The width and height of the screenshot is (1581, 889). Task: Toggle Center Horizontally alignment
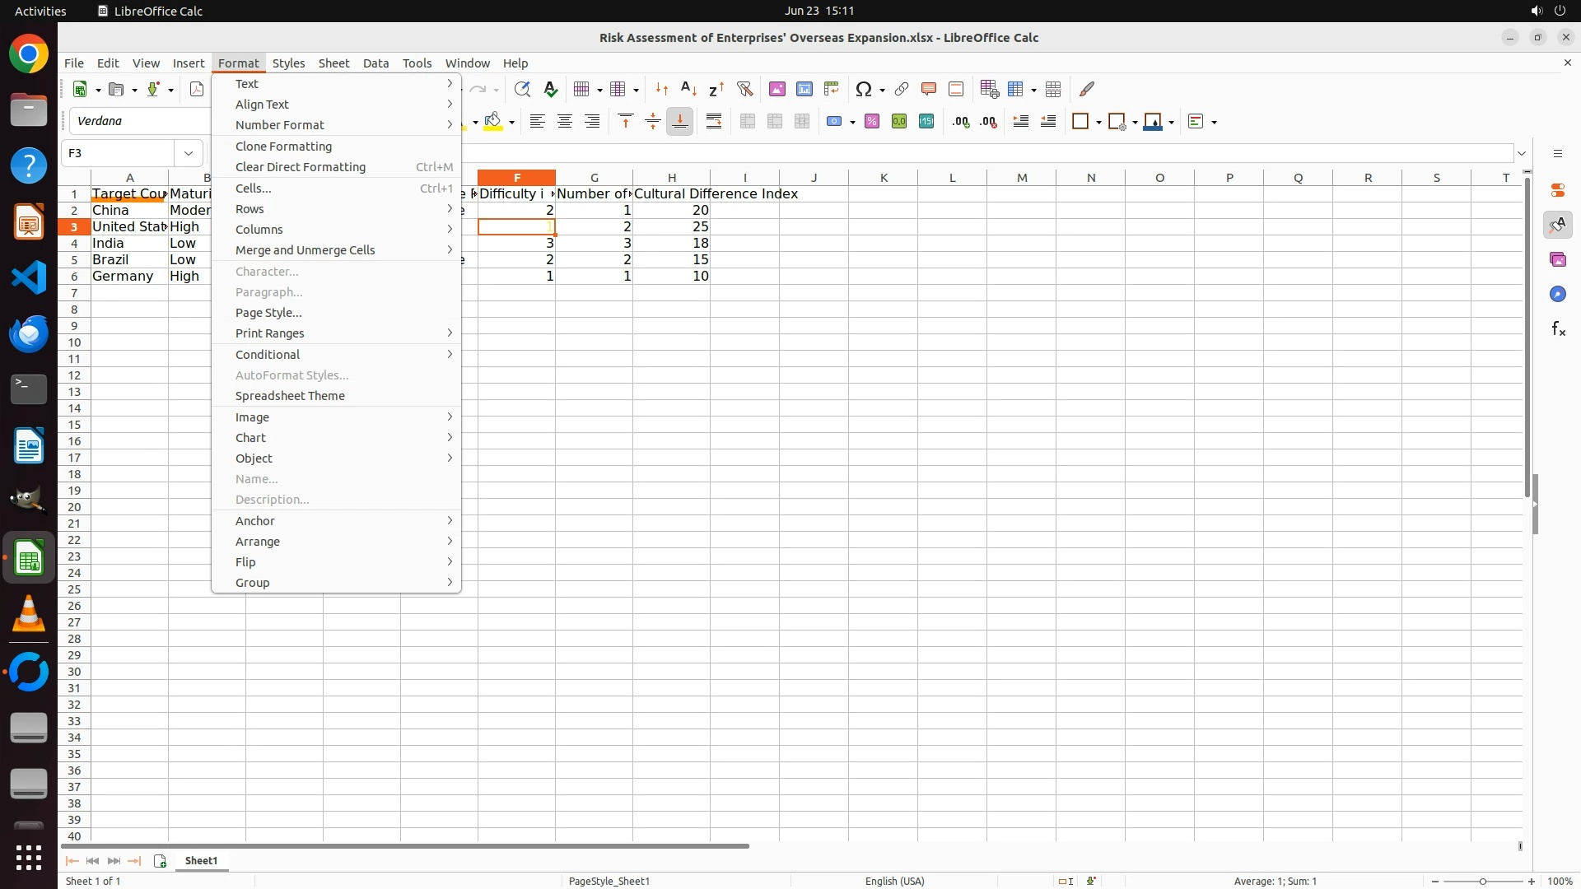[565, 122]
